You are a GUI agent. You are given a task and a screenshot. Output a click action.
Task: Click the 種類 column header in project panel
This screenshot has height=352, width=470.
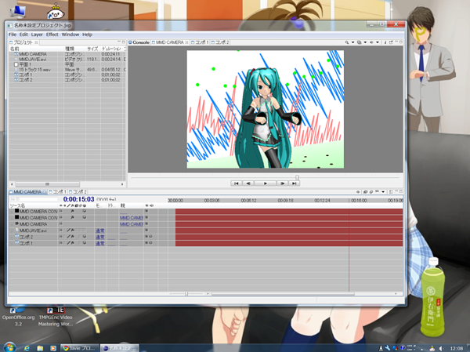[74, 49]
